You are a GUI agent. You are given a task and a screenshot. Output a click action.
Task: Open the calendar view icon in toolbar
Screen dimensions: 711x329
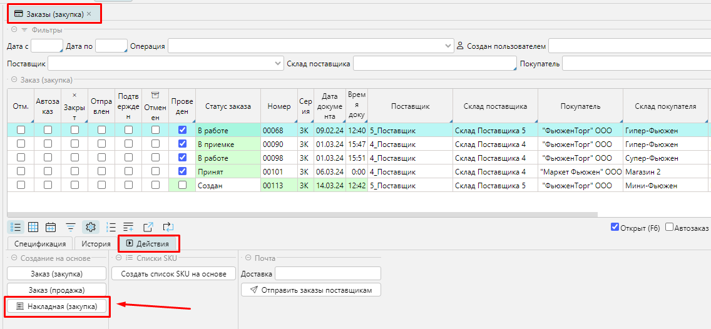tap(51, 227)
